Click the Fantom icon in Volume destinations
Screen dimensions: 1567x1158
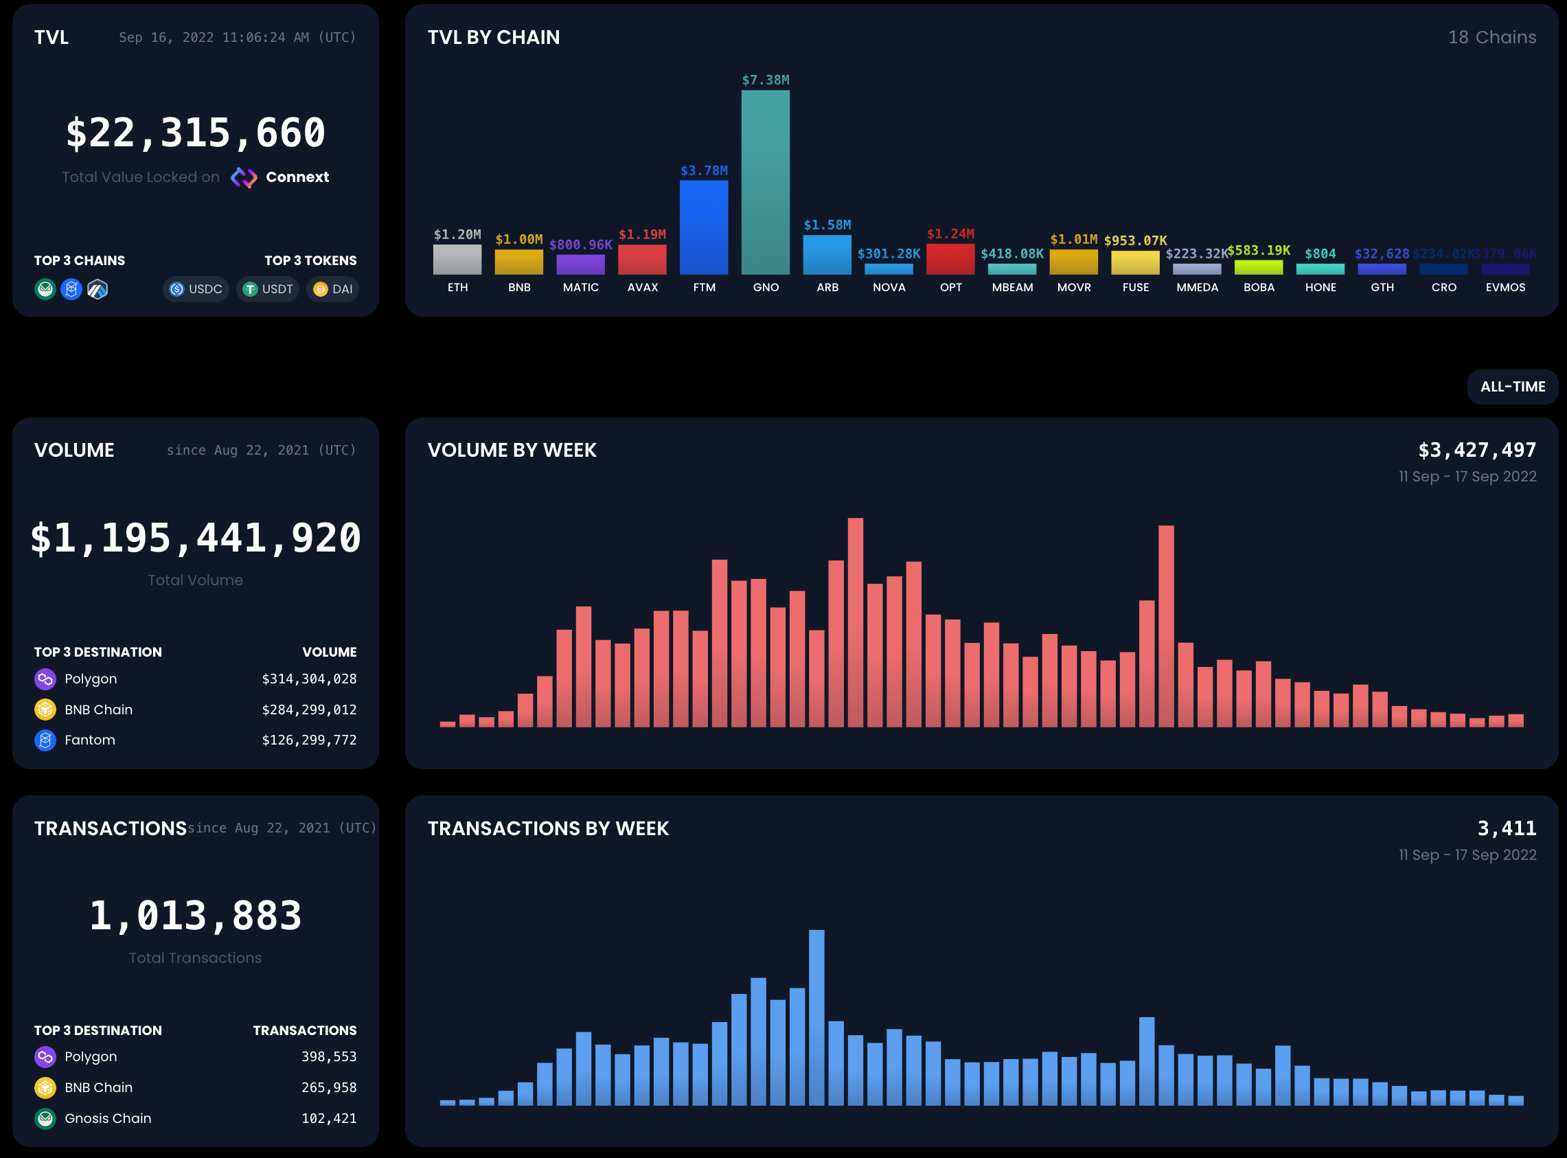(x=45, y=740)
